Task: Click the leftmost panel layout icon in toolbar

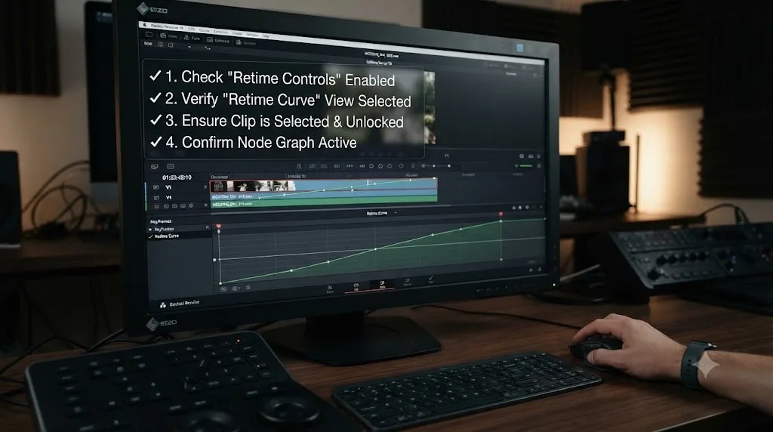Action: [149, 35]
